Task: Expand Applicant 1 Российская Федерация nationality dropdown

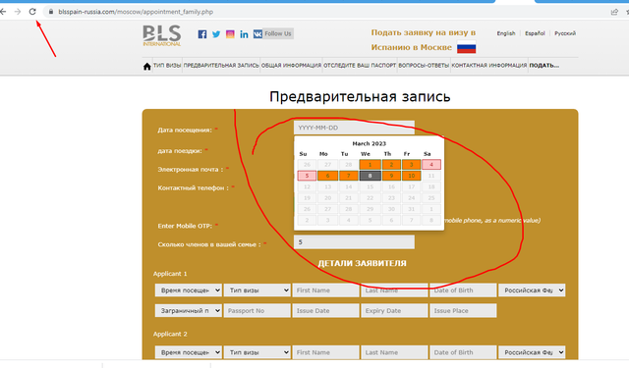Action: [532, 290]
